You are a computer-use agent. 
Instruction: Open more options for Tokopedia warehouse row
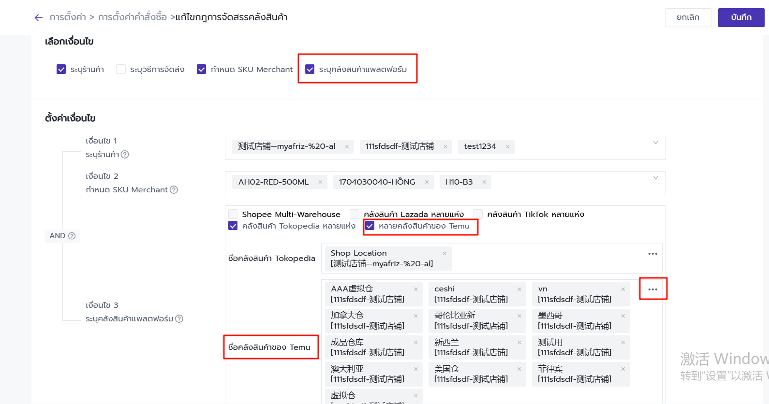click(x=653, y=254)
